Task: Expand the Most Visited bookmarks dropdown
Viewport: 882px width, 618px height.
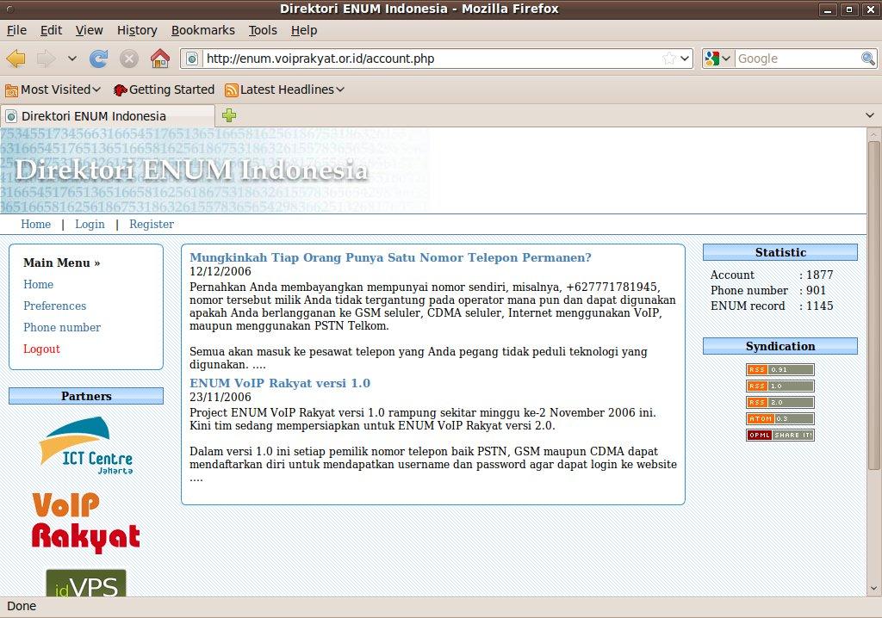Action: [53, 90]
